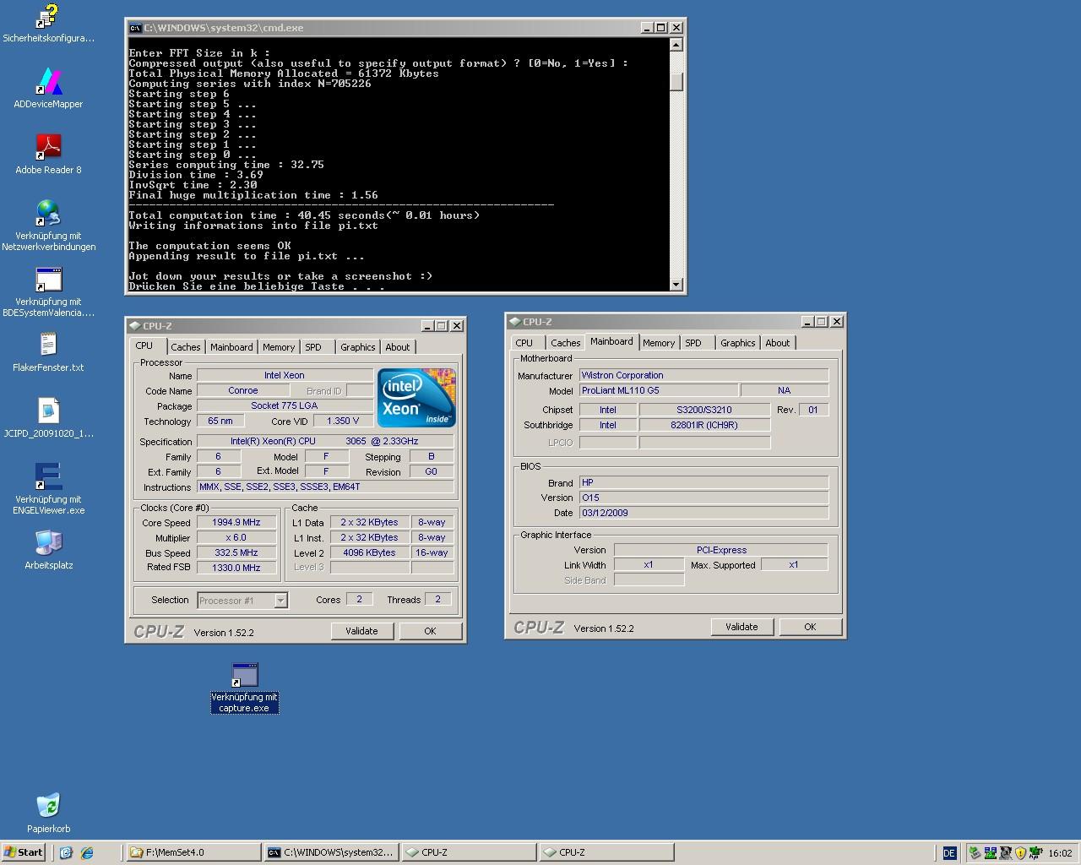Click Southbridge value 82801IR (ICH9R)
This screenshot has width=1081, height=865.
click(704, 425)
